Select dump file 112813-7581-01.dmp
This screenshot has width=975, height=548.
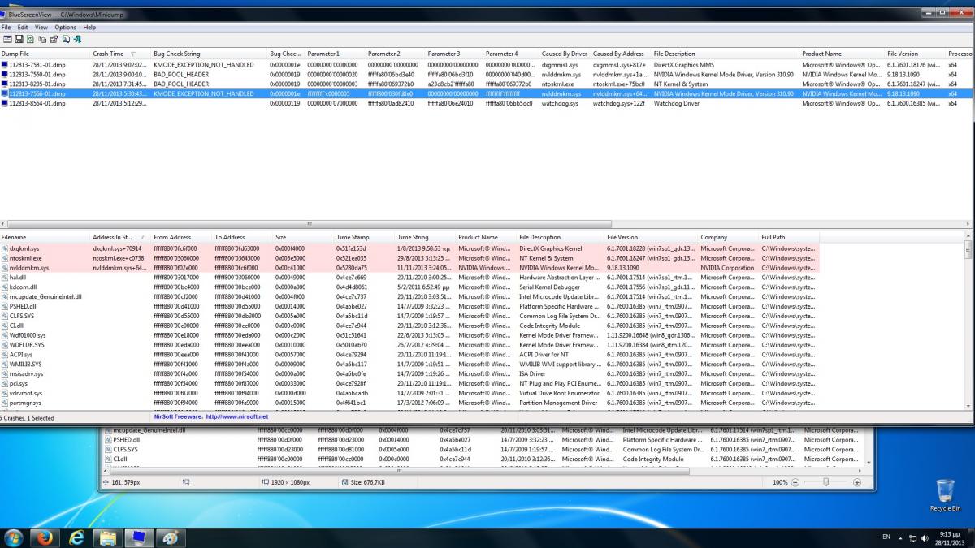(37, 64)
